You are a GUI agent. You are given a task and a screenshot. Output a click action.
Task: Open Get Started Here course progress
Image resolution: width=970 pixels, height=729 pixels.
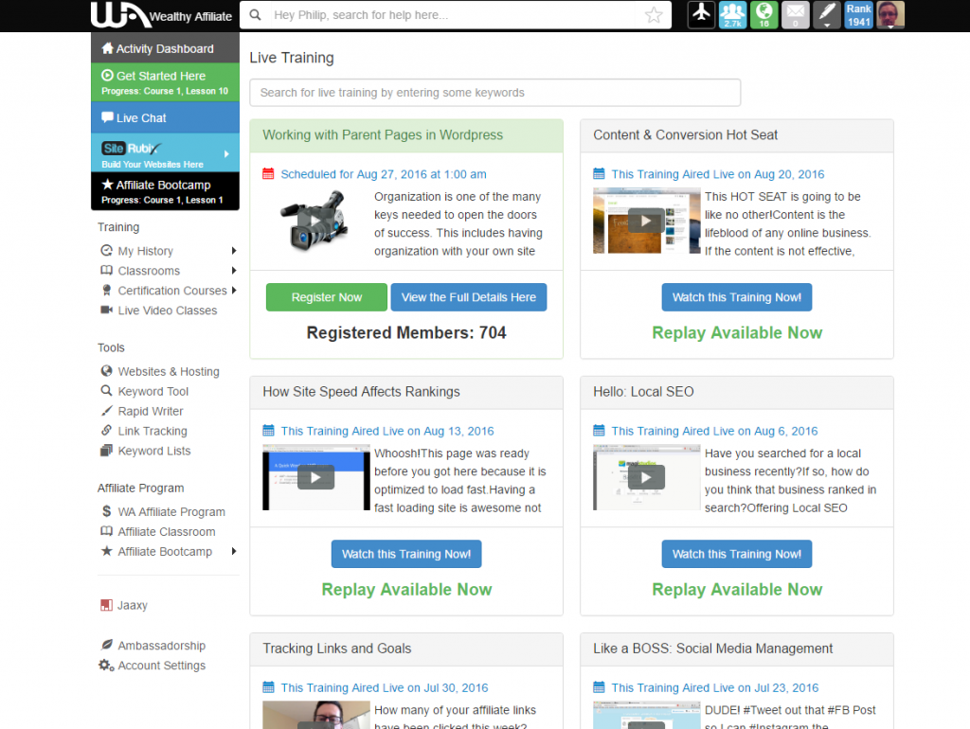tap(165, 82)
